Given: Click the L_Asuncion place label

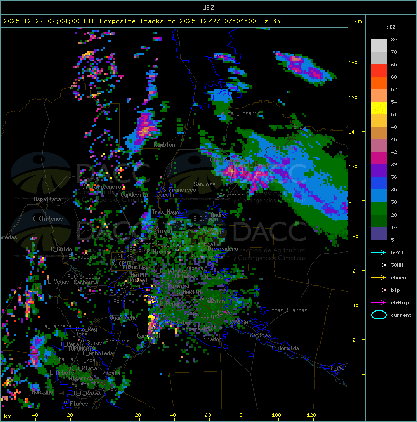Looking at the screenshot, I should click(228, 195).
